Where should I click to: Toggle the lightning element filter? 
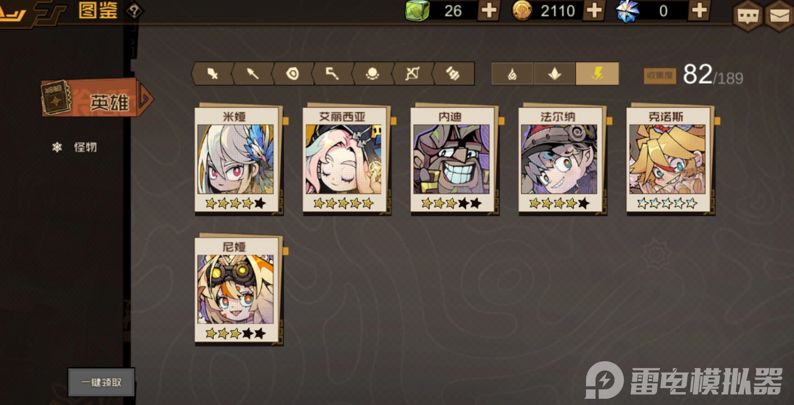597,74
